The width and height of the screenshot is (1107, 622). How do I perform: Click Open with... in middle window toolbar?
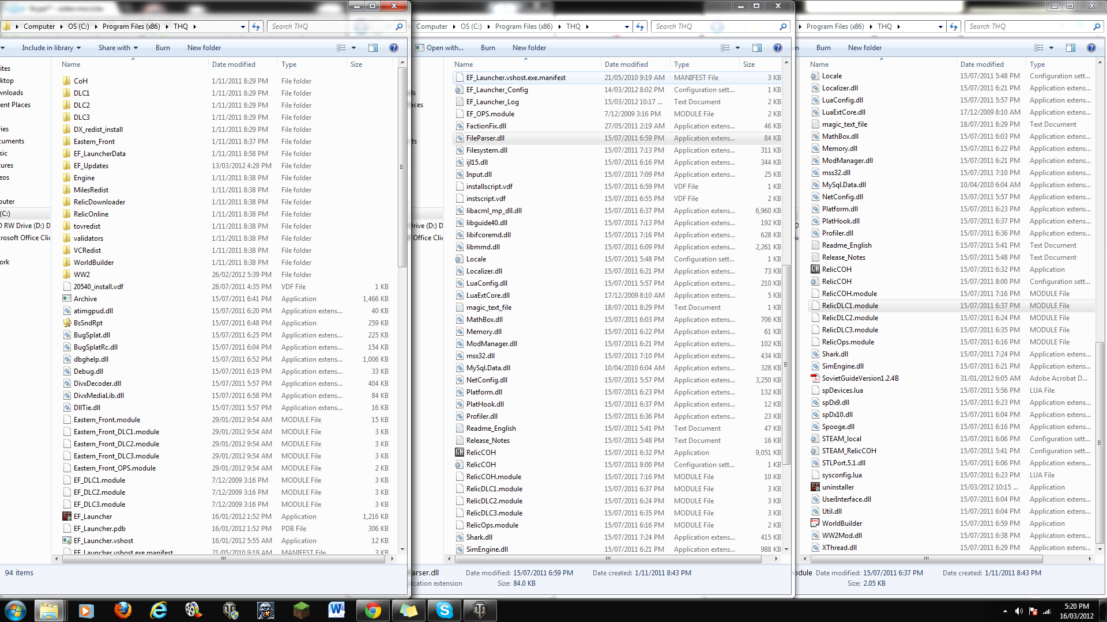coord(440,48)
